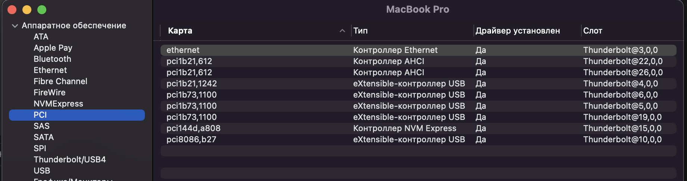Sort by Тип column header
The width and height of the screenshot is (687, 181).
361,31
